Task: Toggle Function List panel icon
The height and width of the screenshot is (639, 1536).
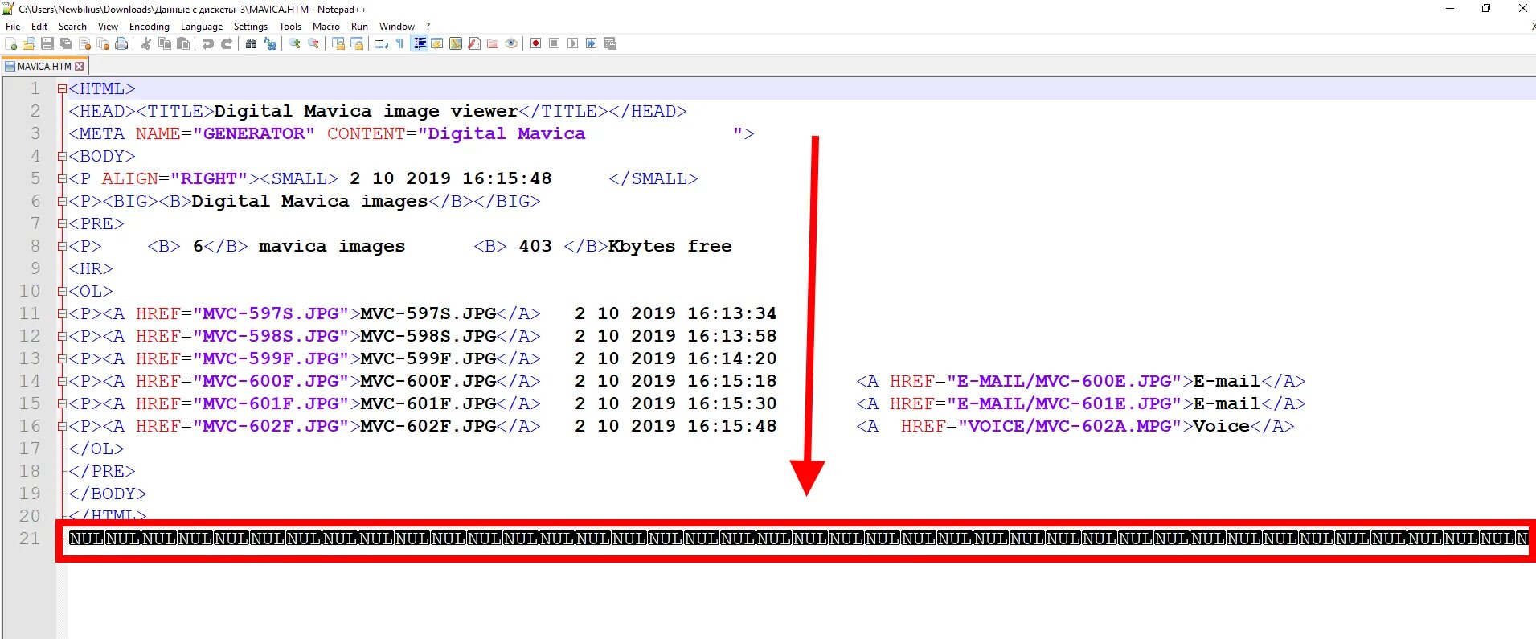Action: tap(474, 43)
